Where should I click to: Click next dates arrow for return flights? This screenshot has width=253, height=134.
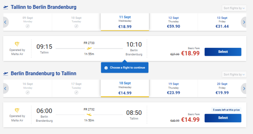coord(244,89)
